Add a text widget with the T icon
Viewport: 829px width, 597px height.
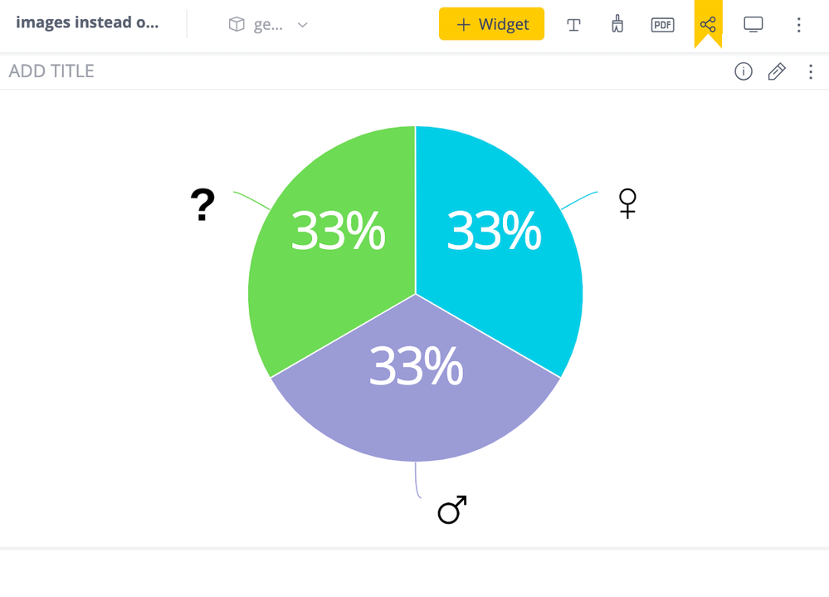[x=573, y=25]
